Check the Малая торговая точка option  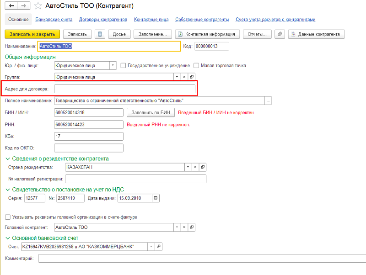click(x=197, y=65)
